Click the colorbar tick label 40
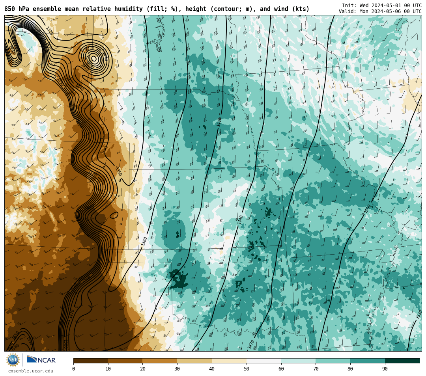The height and width of the screenshot is (376, 426). pos(212,369)
